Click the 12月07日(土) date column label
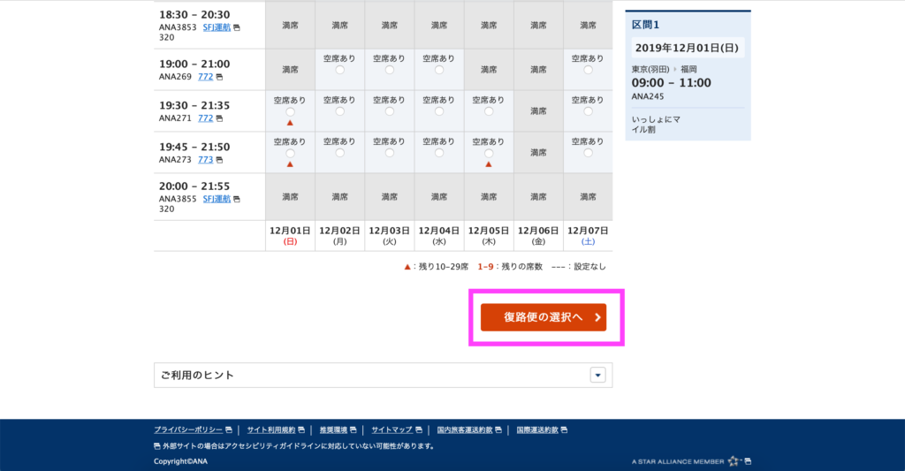The image size is (905, 471). [x=588, y=235]
